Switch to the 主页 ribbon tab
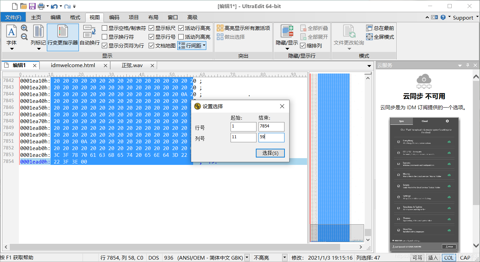 click(36, 17)
